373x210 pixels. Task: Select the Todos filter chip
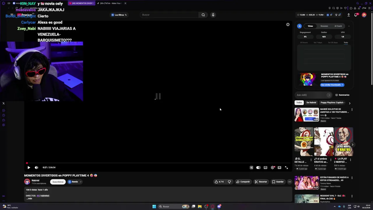point(299,103)
